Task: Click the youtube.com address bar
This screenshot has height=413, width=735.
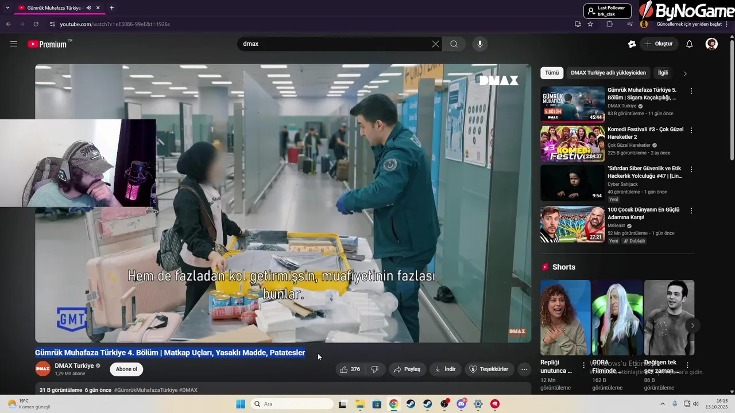Action: [310, 24]
